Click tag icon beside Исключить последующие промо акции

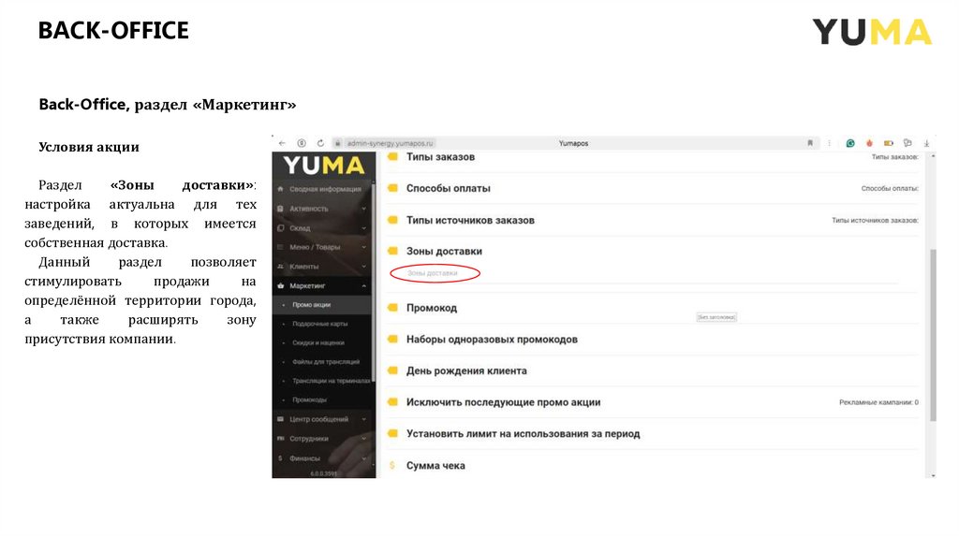(392, 402)
